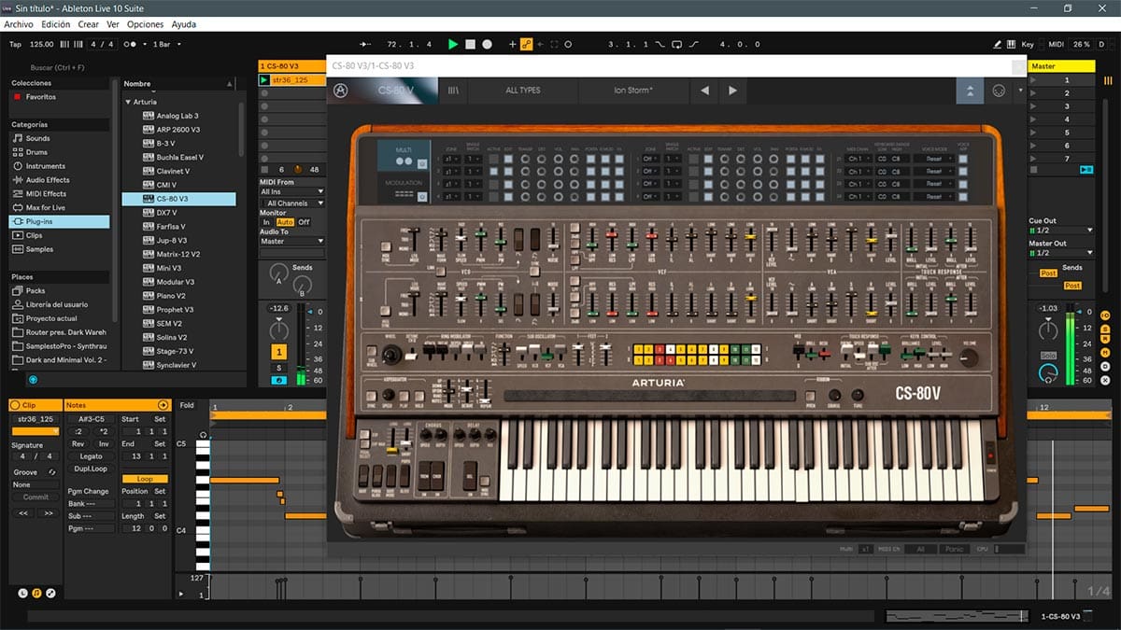Viewport: 1121px width, 630px height.
Task: Show the Envelopes box icon
Action: pos(50,593)
